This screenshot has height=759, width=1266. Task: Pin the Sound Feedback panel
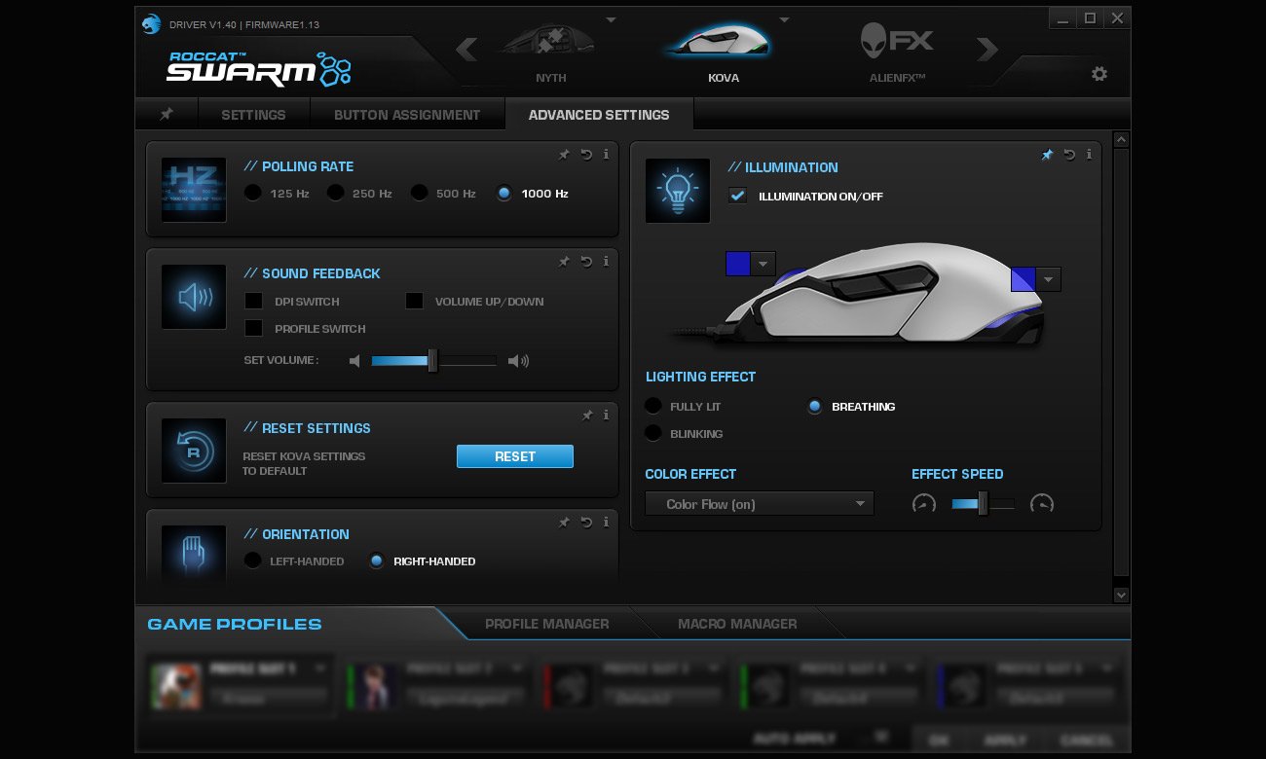click(x=564, y=261)
